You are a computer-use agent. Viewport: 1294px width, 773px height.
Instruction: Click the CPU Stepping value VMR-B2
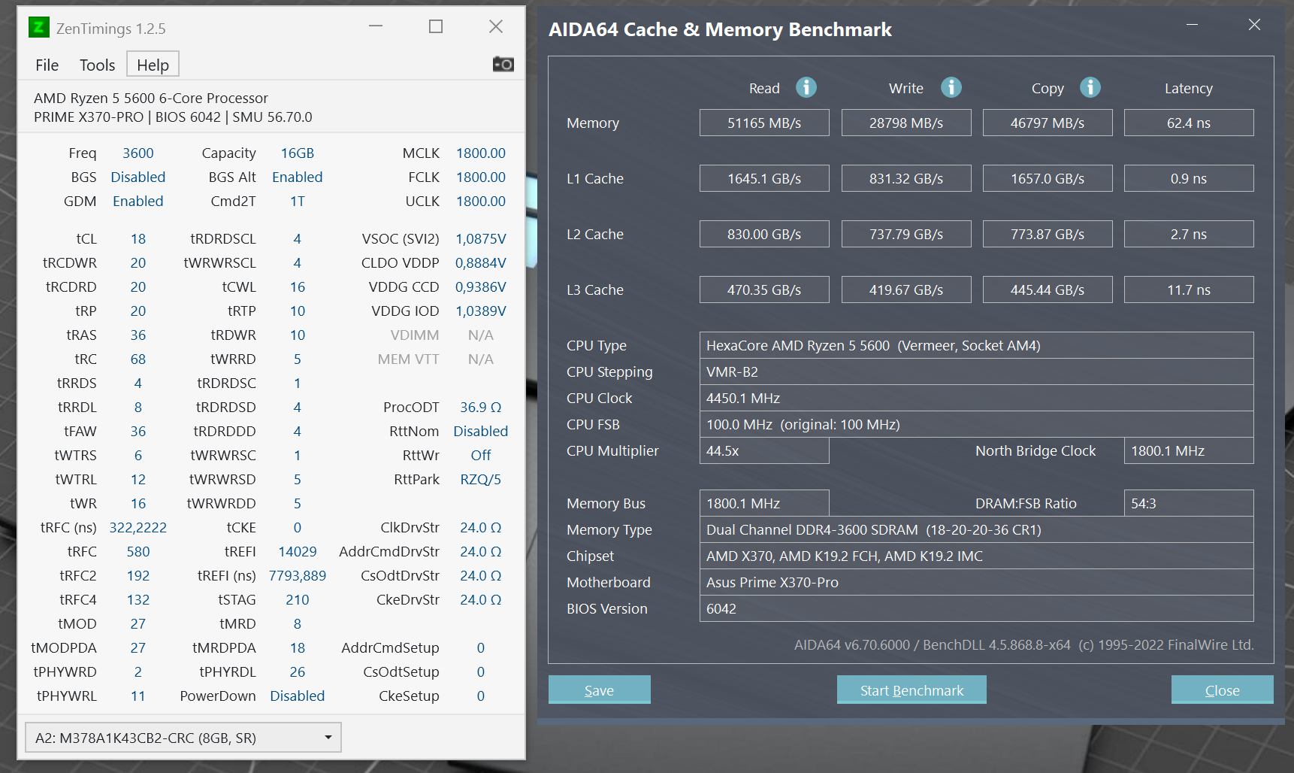pos(977,371)
